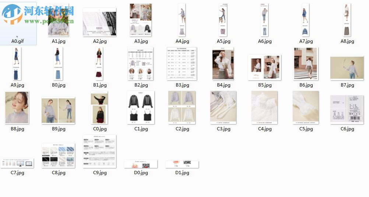Viewport: 369px width, 197px height.
Task: Click the C3.jpg file name label
Action: click(224, 129)
